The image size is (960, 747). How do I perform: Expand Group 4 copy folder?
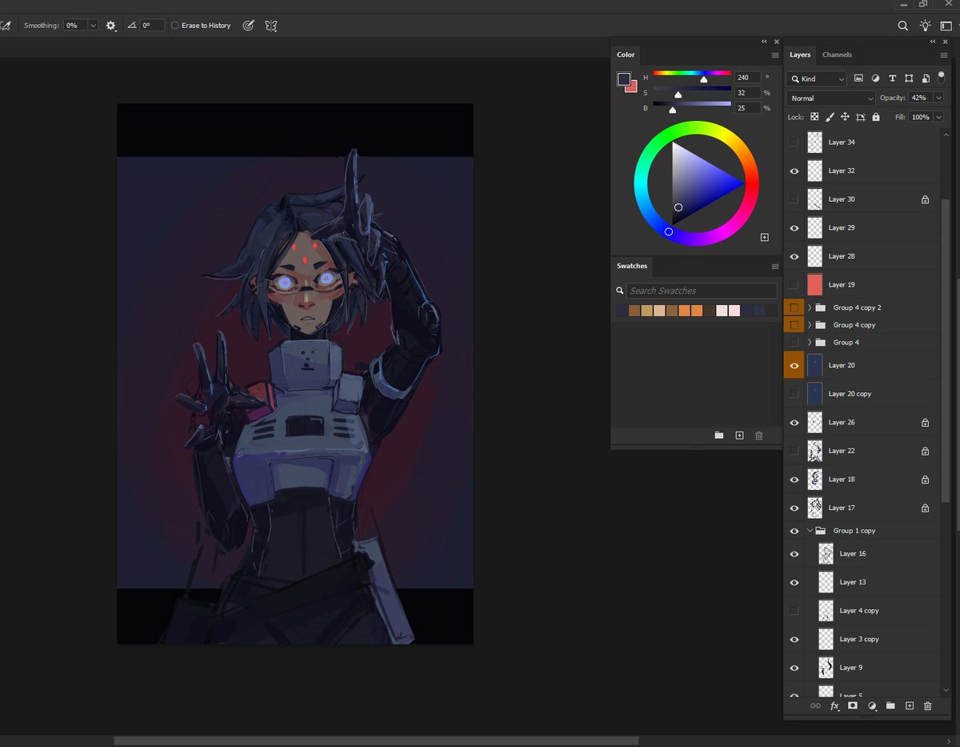coord(810,325)
